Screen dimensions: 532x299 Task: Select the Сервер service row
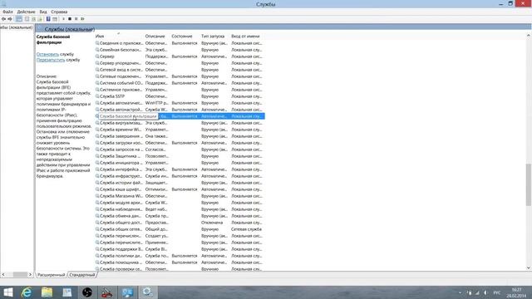click(x=180, y=56)
